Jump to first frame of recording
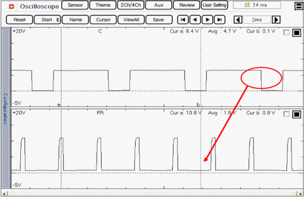This screenshot has width=304, height=197. (183, 20)
